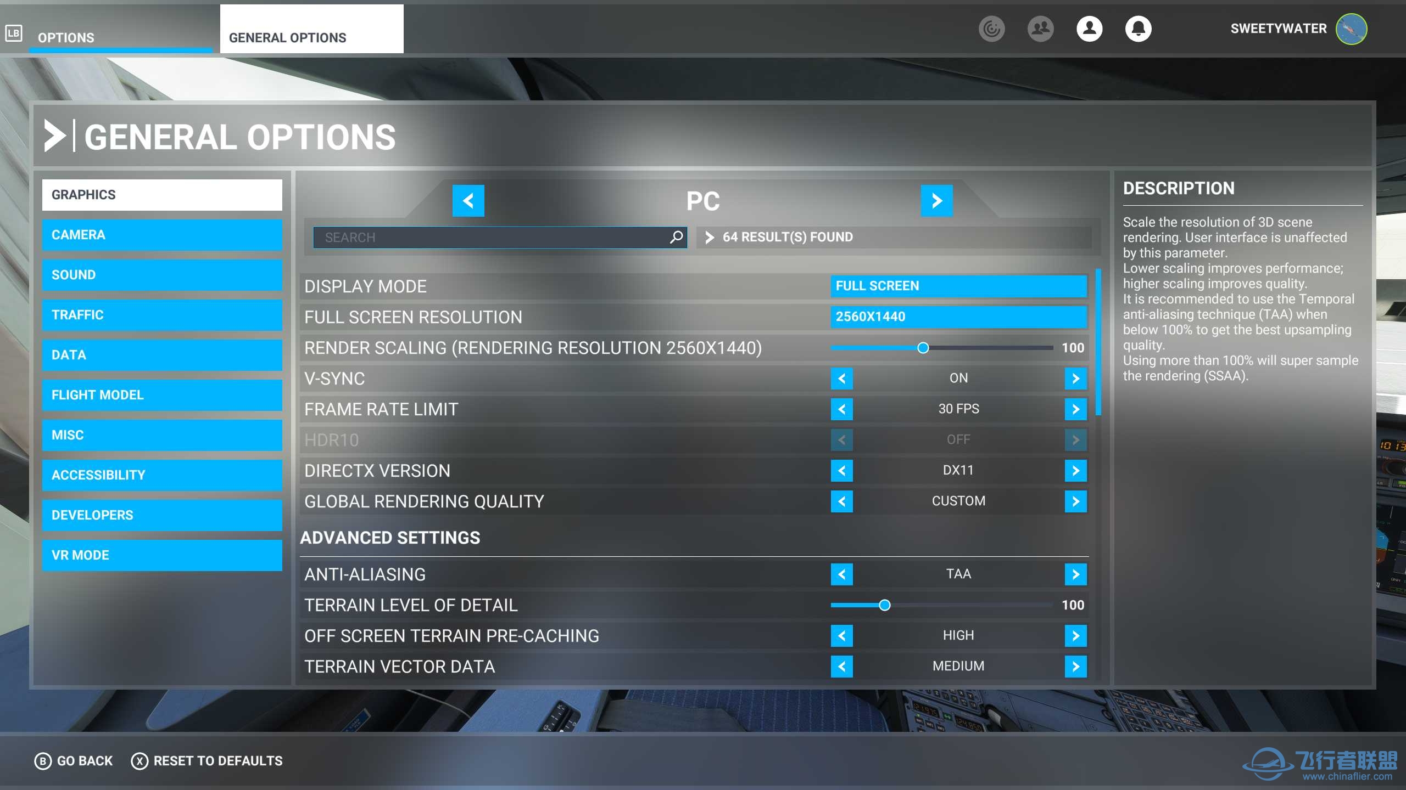Click the Render Scaling slider handle
The image size is (1406, 790).
pyautogui.click(x=923, y=348)
